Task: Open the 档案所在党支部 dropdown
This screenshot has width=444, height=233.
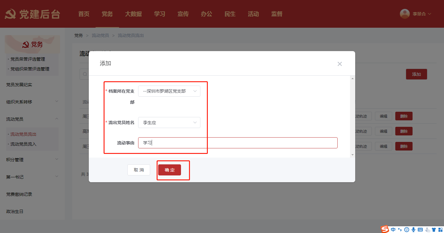Action: [169, 91]
